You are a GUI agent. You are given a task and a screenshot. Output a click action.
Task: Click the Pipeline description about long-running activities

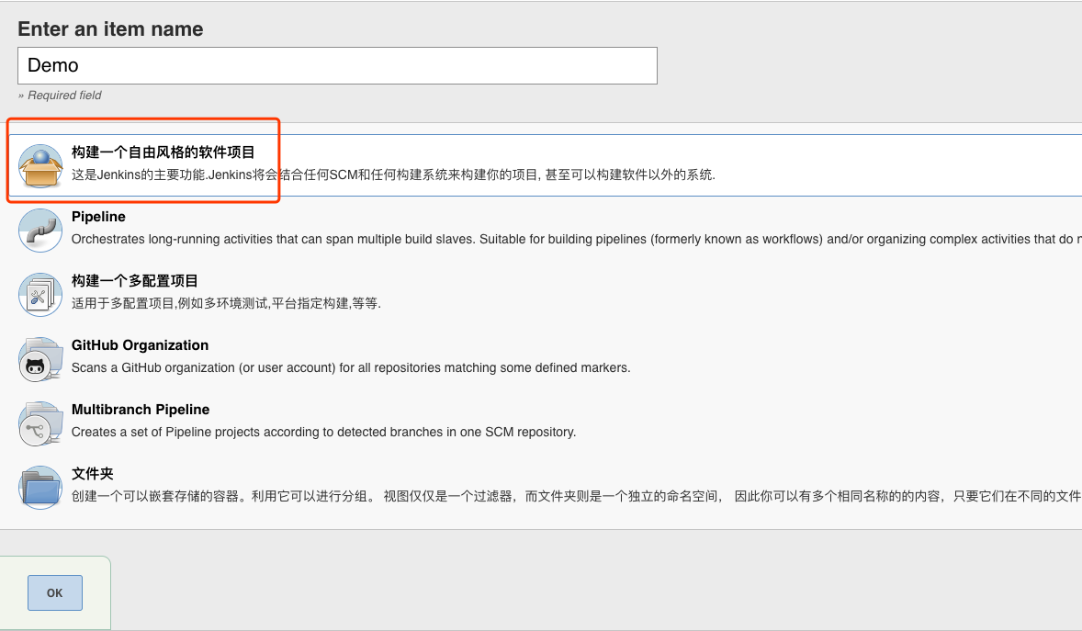[x=576, y=239]
